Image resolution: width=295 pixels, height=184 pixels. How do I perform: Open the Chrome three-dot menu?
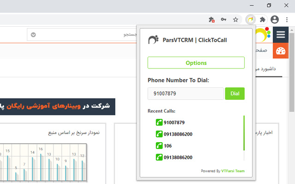(287, 19)
